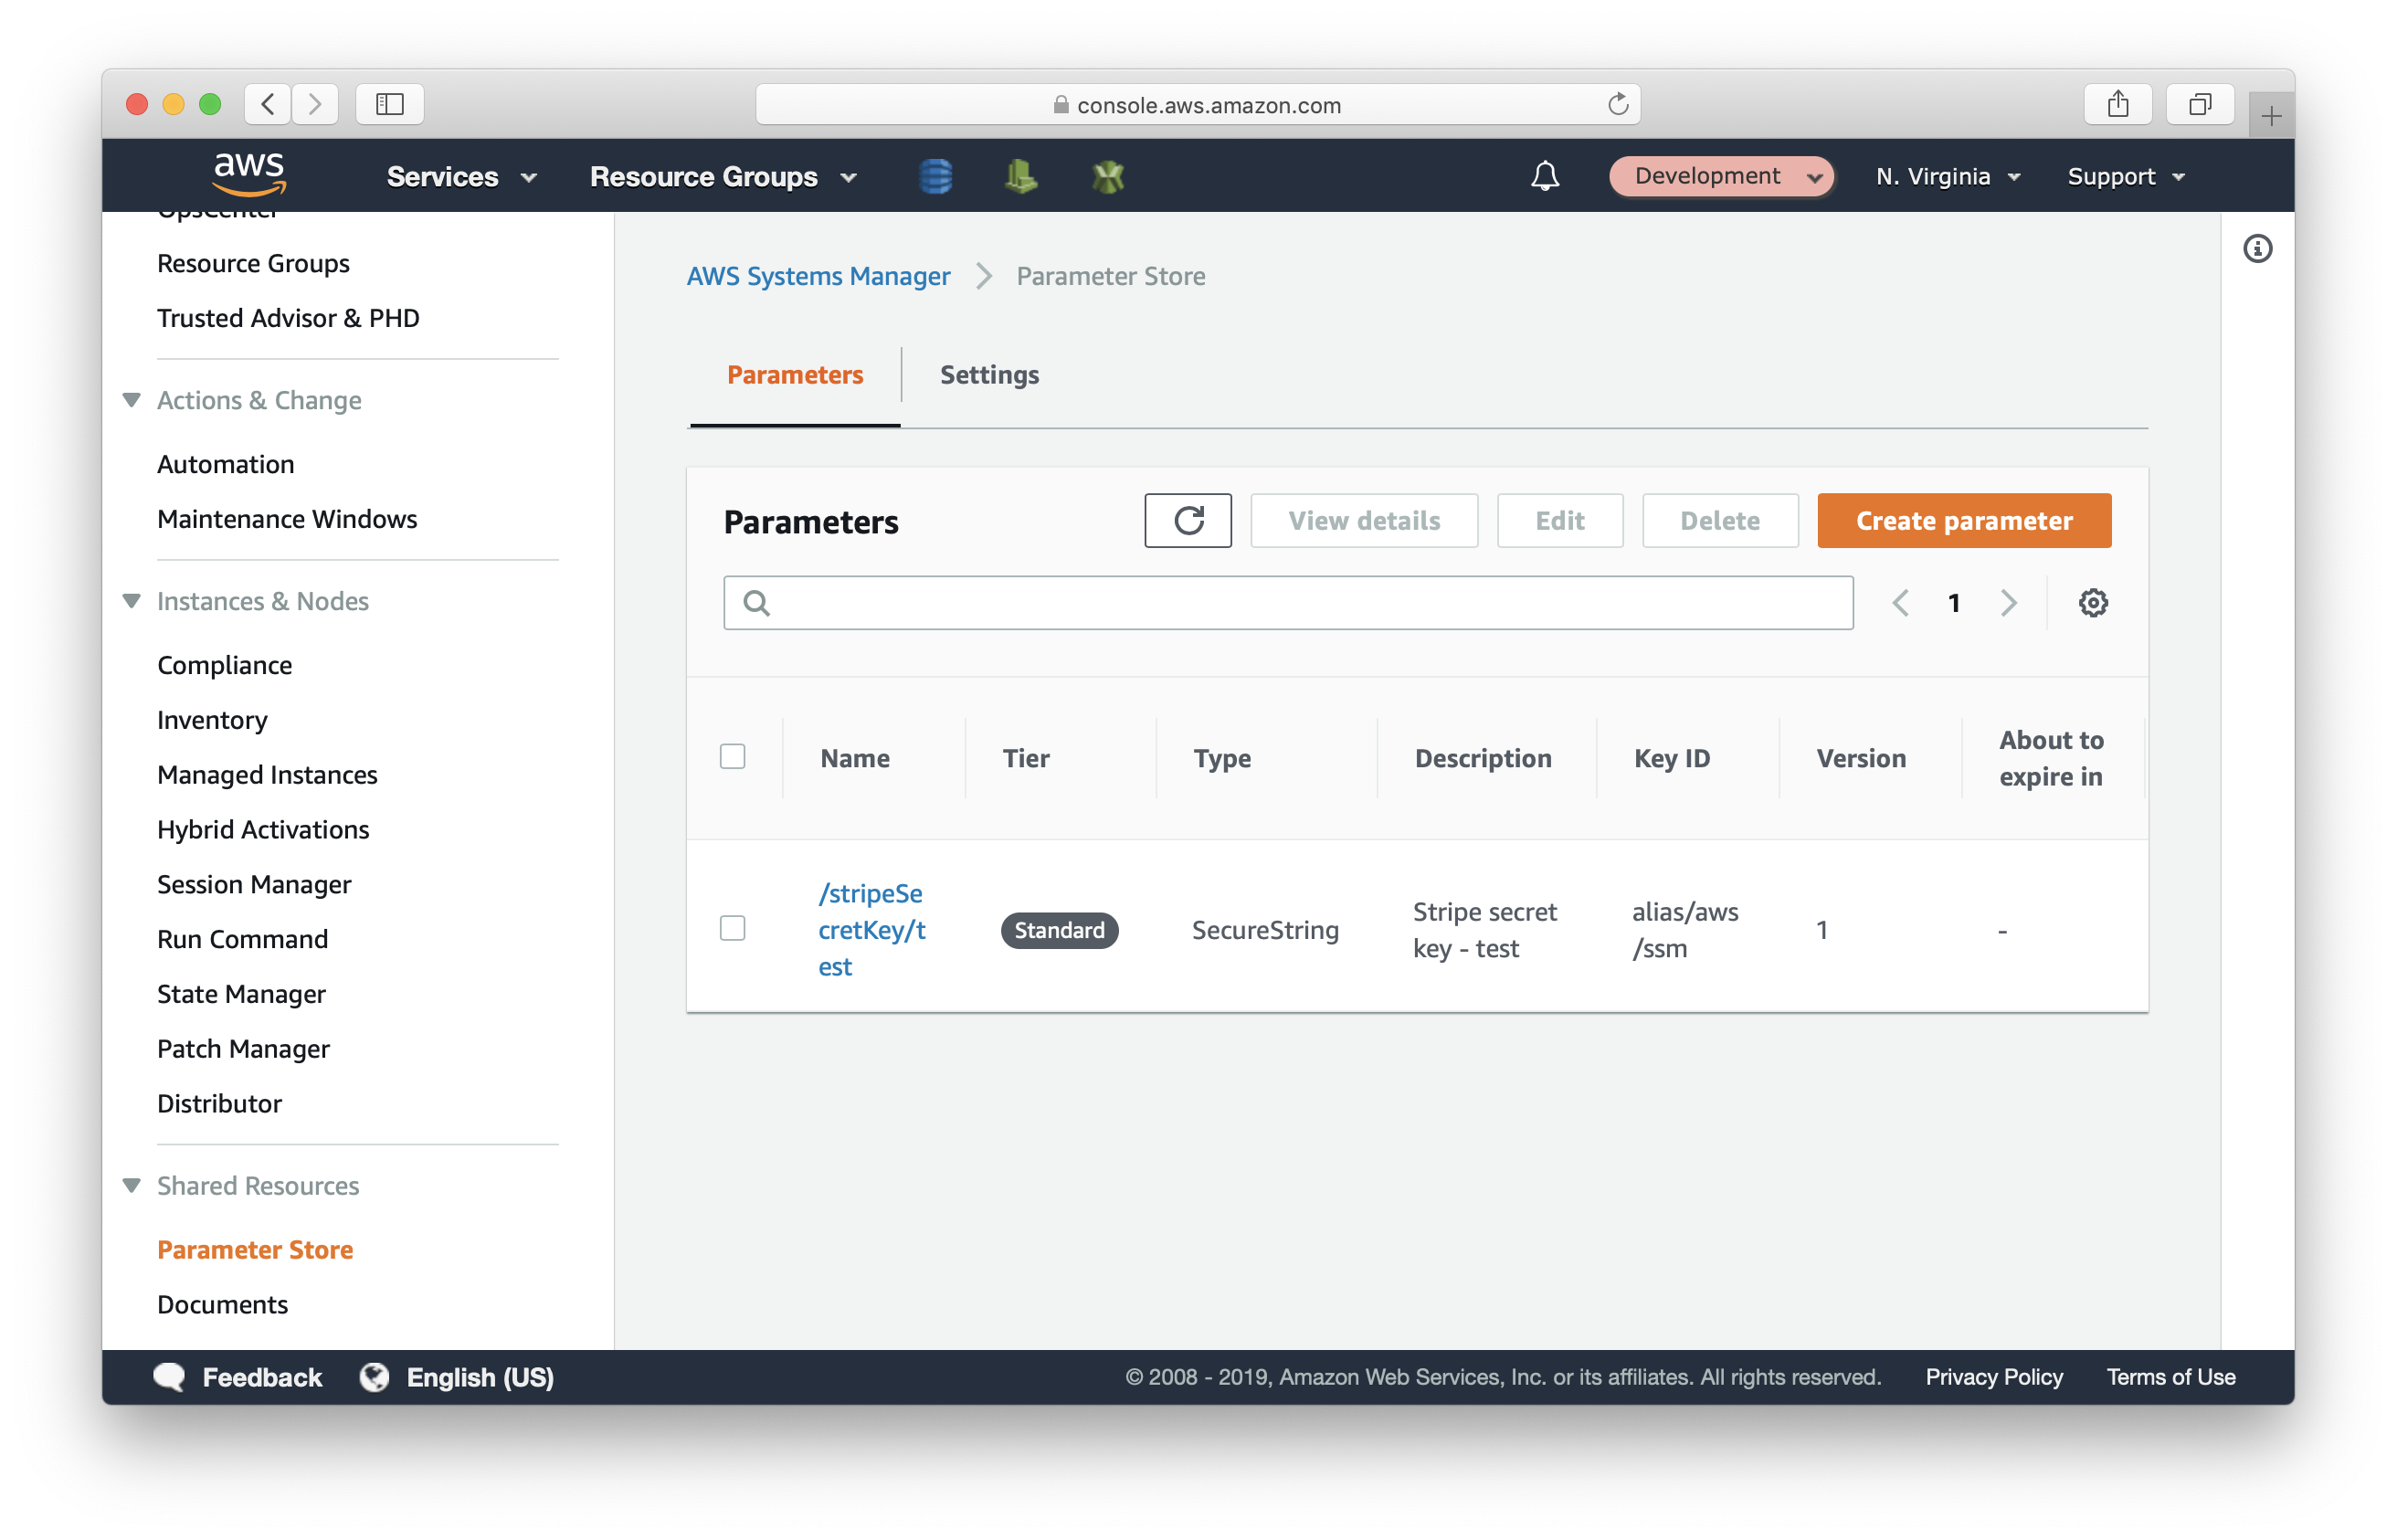Click the search parameters input field
Image resolution: width=2397 pixels, height=1540 pixels.
[1288, 602]
